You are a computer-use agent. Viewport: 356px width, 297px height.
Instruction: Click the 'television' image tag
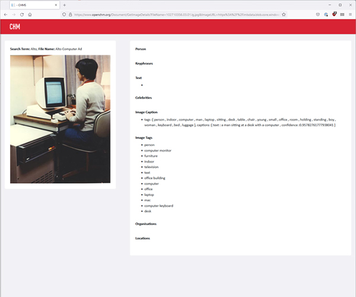tap(151, 167)
